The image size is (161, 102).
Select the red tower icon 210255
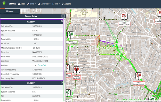[x=76, y=70]
